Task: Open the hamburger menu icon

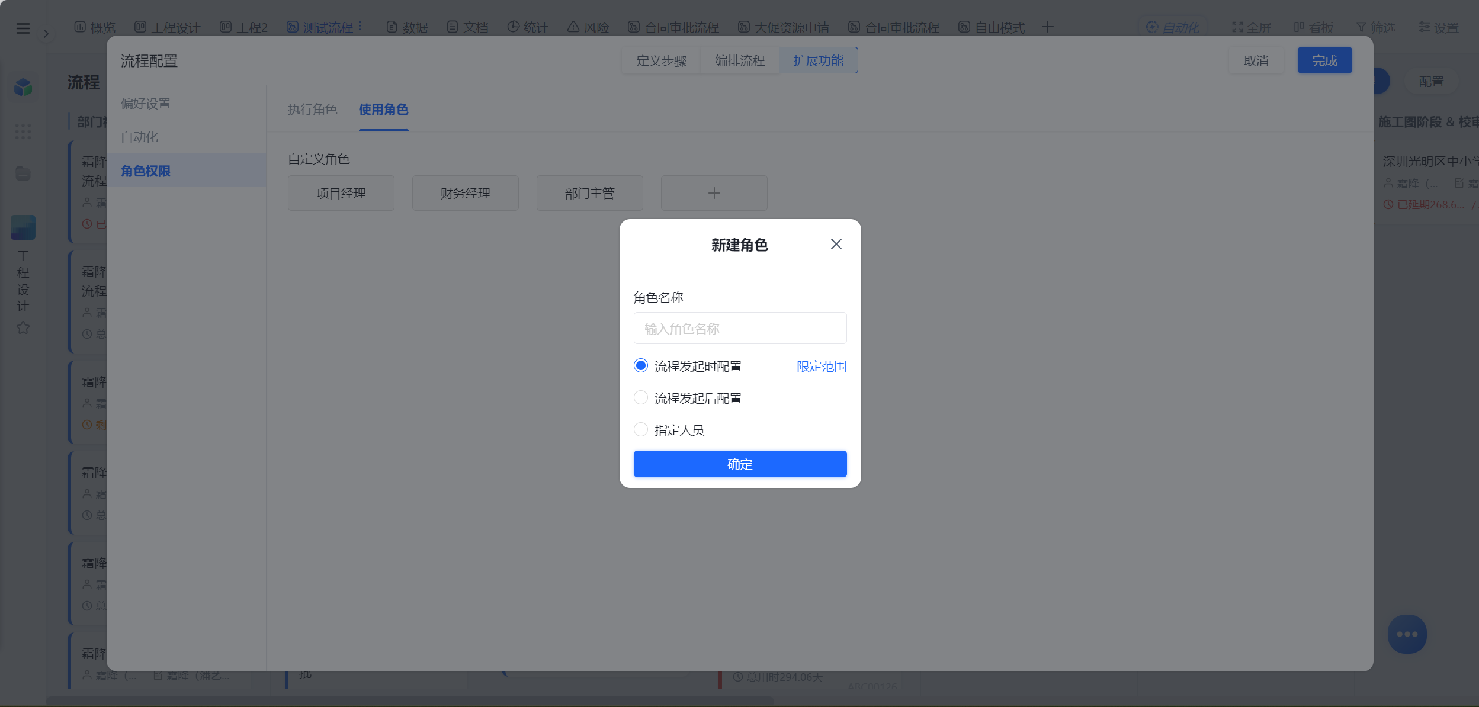Action: click(x=23, y=28)
